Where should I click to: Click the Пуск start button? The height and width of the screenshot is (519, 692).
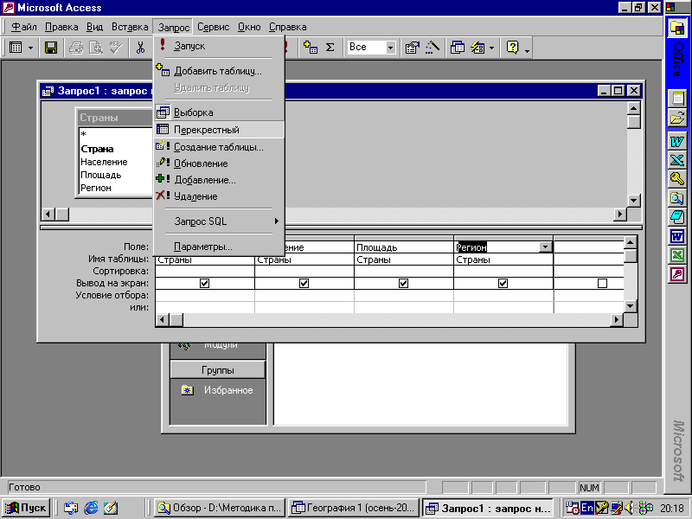[26, 508]
